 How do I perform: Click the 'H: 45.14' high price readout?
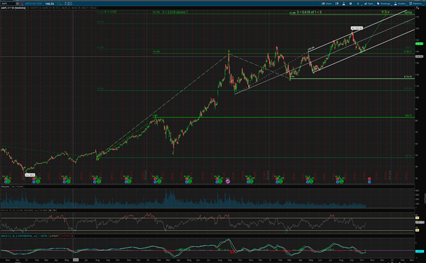[x=54, y=8]
